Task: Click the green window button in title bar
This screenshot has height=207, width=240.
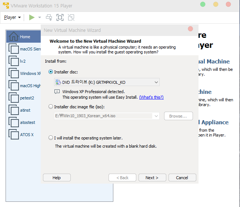Action: point(203,4)
